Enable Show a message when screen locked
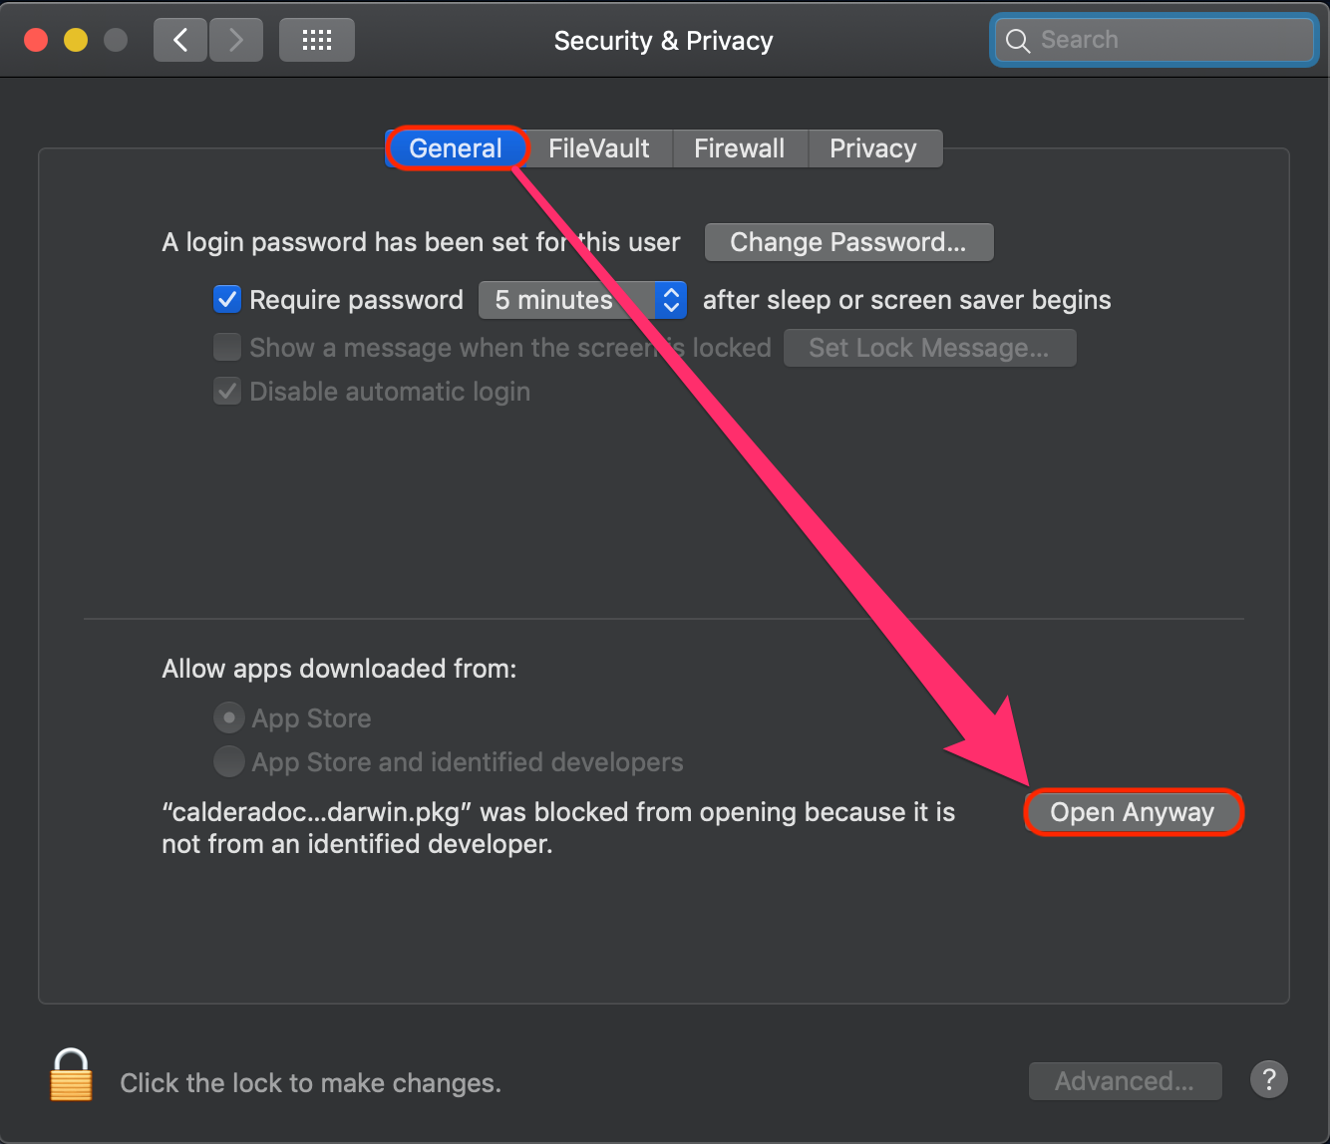Screen dimensions: 1330x1144 pyautogui.click(x=227, y=347)
